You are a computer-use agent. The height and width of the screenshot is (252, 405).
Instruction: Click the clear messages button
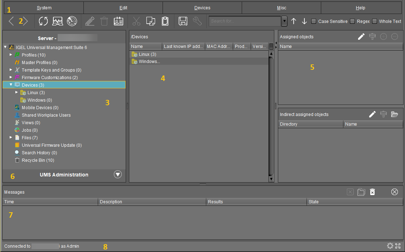coord(395,192)
